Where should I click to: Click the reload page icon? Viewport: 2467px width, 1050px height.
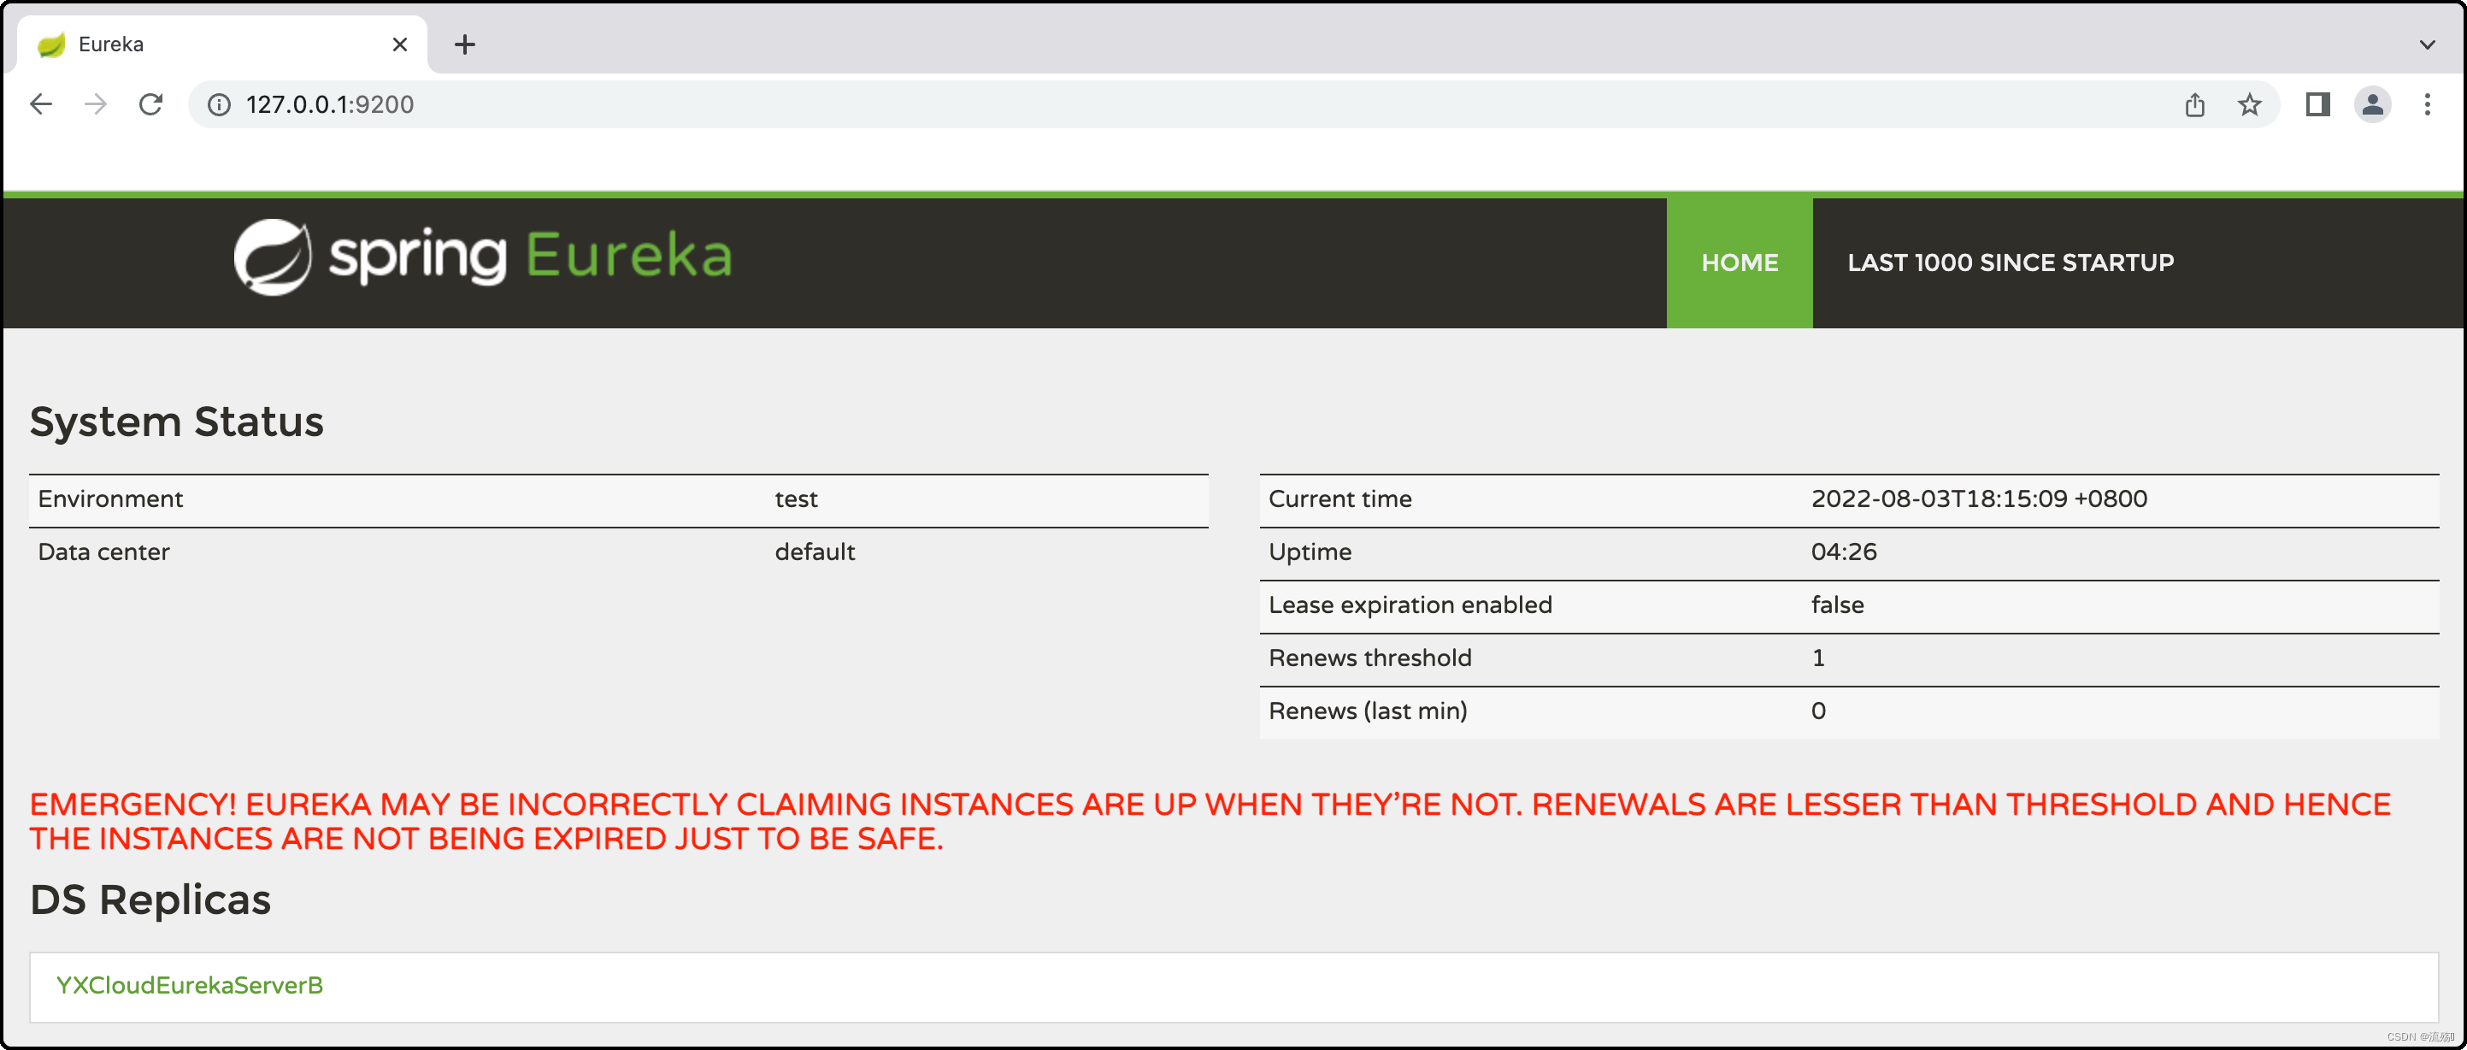point(151,104)
